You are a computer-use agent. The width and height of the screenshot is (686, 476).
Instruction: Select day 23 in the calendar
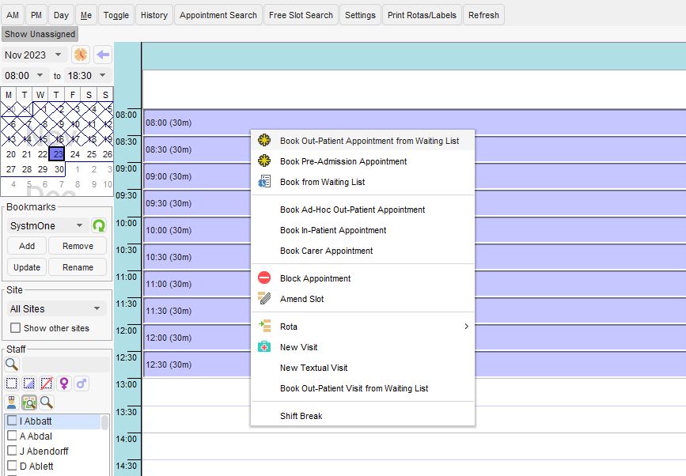tap(57, 154)
